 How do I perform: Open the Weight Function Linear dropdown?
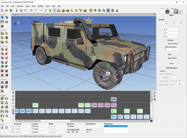[175, 85]
